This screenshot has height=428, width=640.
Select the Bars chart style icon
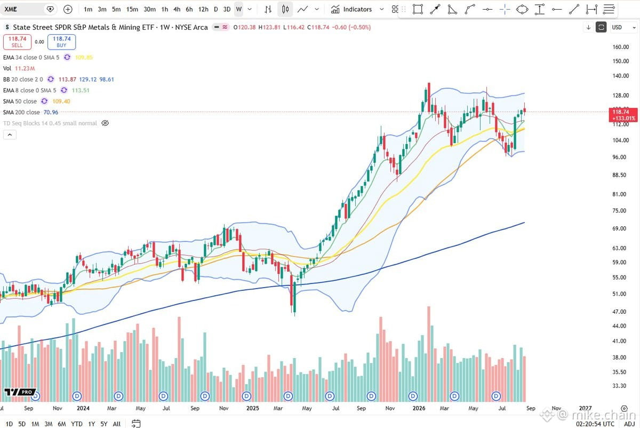point(268,9)
